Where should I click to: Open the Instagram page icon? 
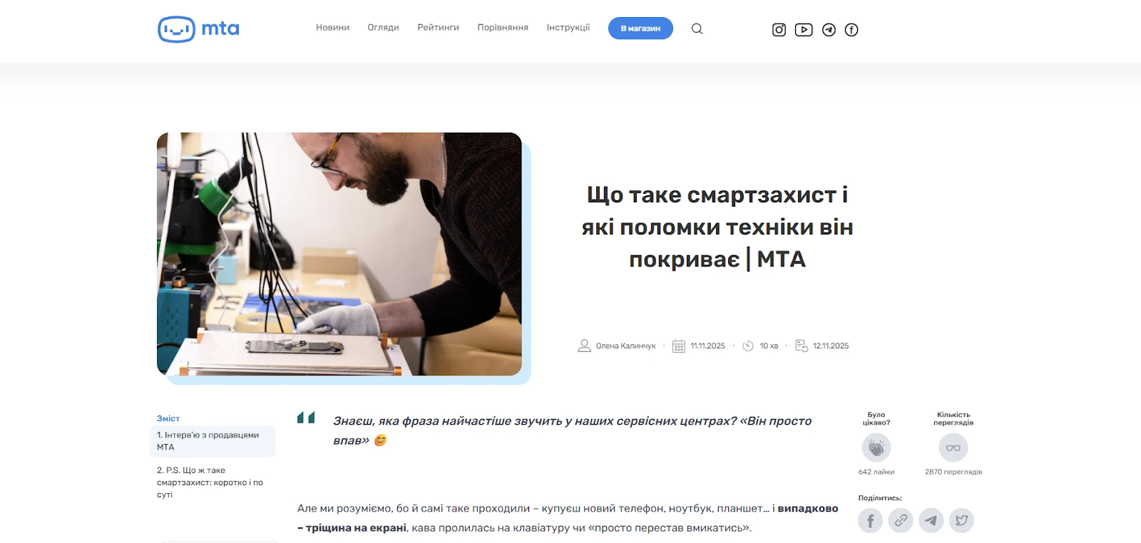point(779,30)
